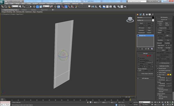Viewport: 174px width, 106px height.
Task: Open the Display command panel
Action: coord(150,14)
